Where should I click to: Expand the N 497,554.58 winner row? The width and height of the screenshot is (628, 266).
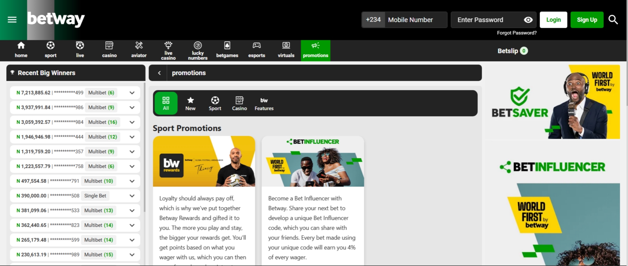[x=132, y=181]
